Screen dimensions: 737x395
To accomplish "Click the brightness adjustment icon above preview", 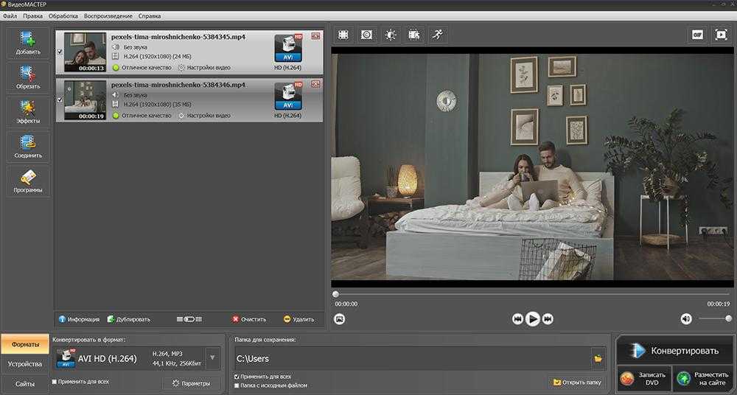I will tap(390, 35).
